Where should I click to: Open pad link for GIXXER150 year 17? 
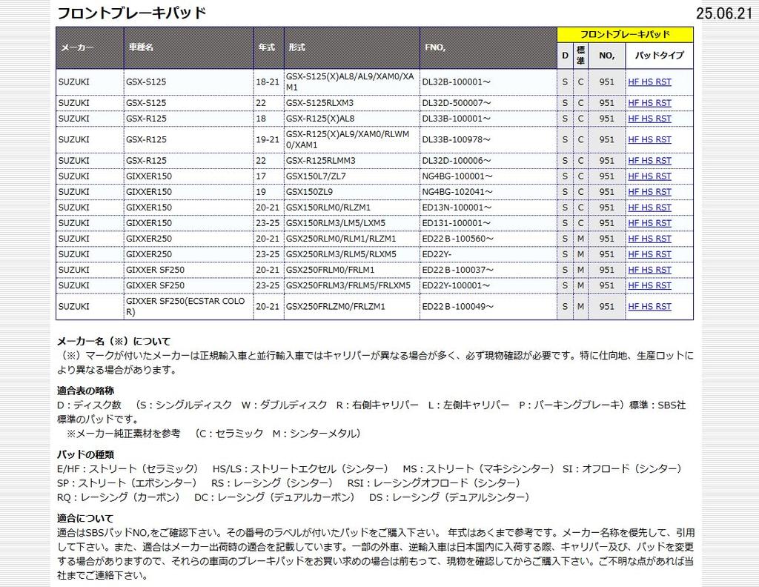tap(649, 176)
